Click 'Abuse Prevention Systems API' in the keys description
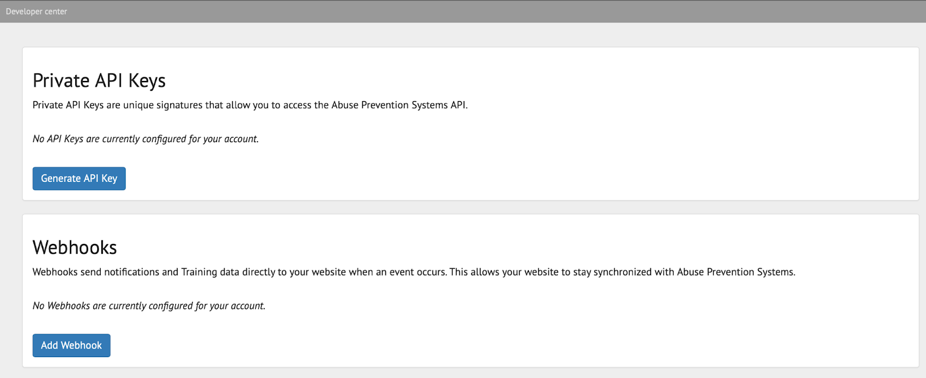This screenshot has height=378, width=926. point(398,105)
